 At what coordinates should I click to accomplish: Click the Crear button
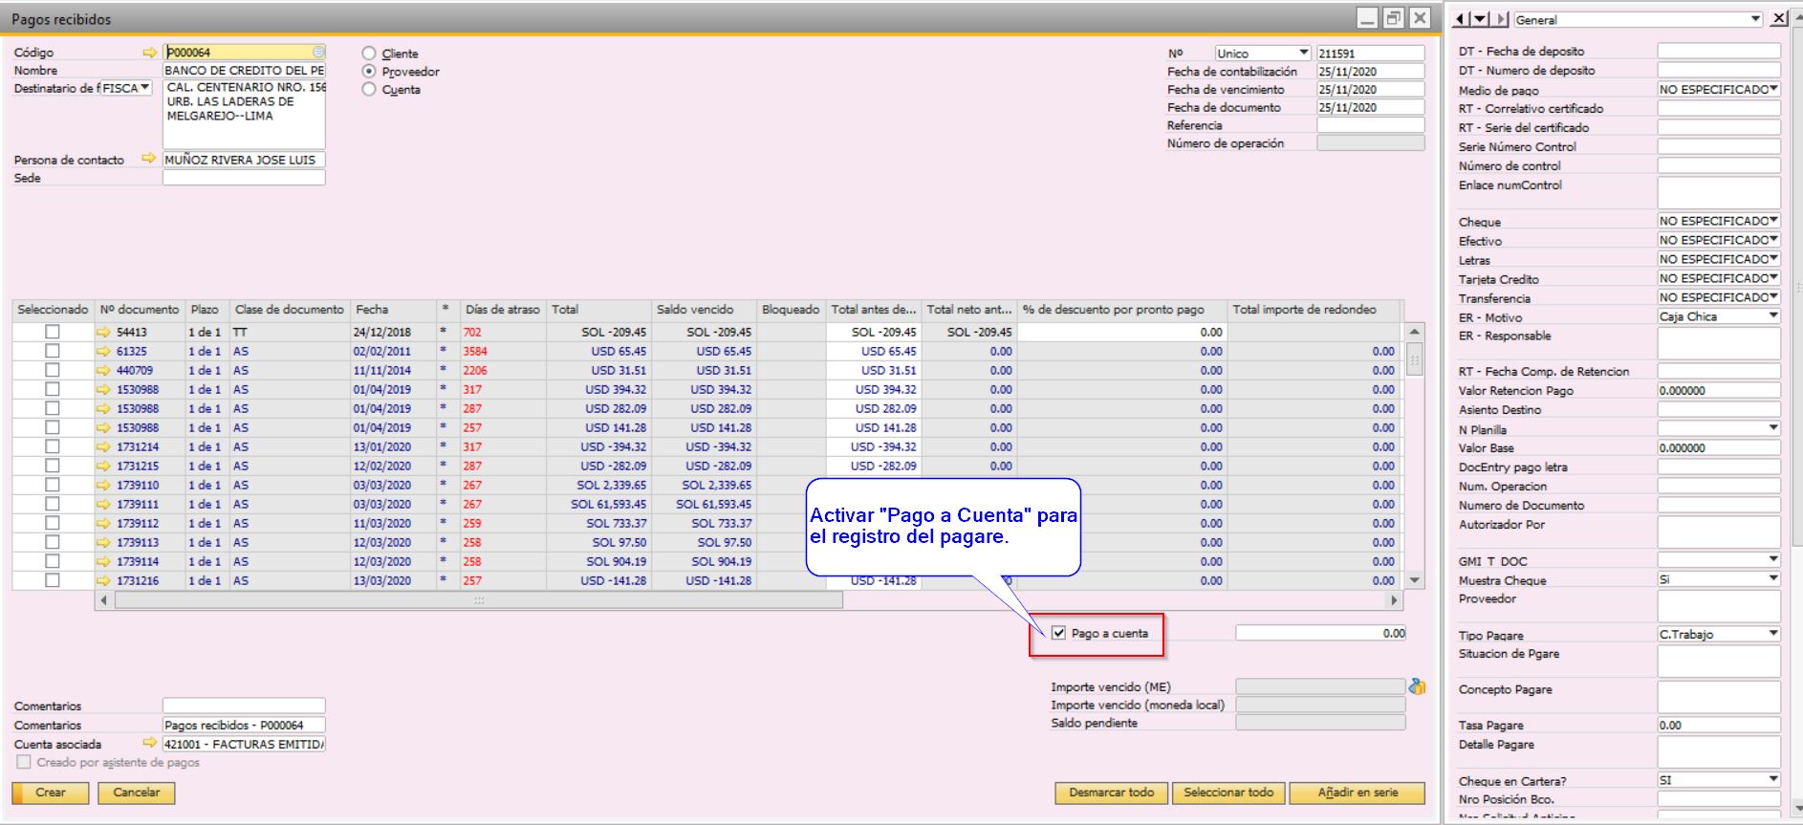pos(50,792)
